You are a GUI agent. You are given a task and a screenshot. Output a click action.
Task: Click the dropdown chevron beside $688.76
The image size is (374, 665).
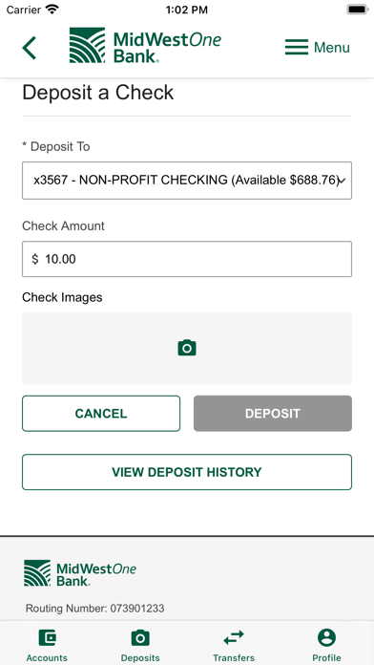click(x=343, y=182)
